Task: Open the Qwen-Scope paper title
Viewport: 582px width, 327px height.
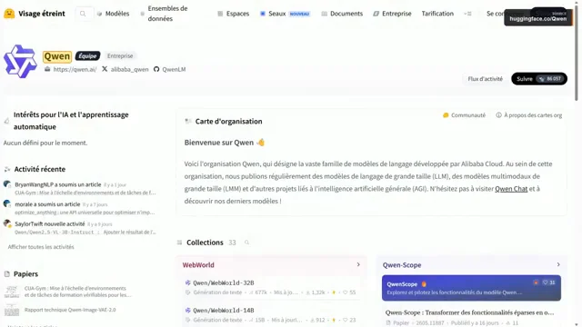Action: [469, 312]
